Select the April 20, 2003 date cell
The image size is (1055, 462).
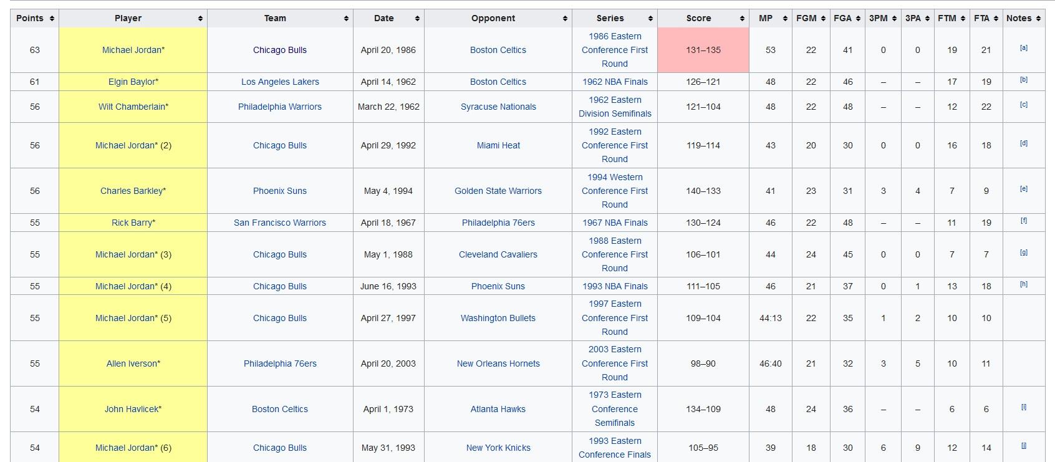(x=388, y=363)
